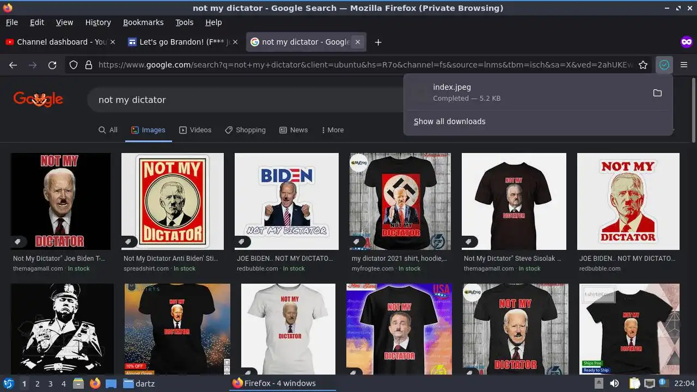Image resolution: width=697 pixels, height=392 pixels.
Task: Click the URL address bar
Action: 365,65
